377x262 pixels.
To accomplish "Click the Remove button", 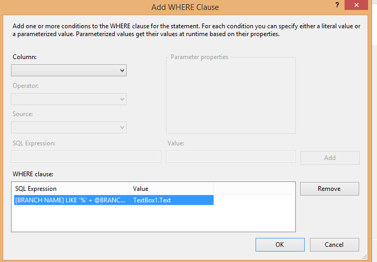I will [x=329, y=189].
